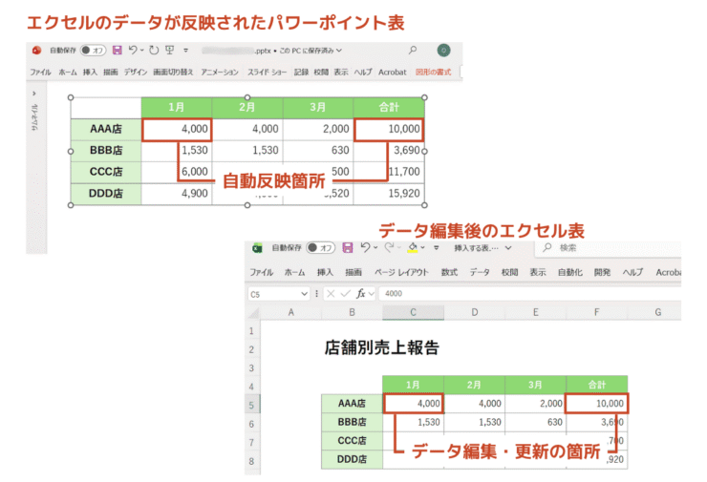The width and height of the screenshot is (707, 482).
Task: Click Enter checkmark in Excel formula bar
Action: click(x=346, y=294)
